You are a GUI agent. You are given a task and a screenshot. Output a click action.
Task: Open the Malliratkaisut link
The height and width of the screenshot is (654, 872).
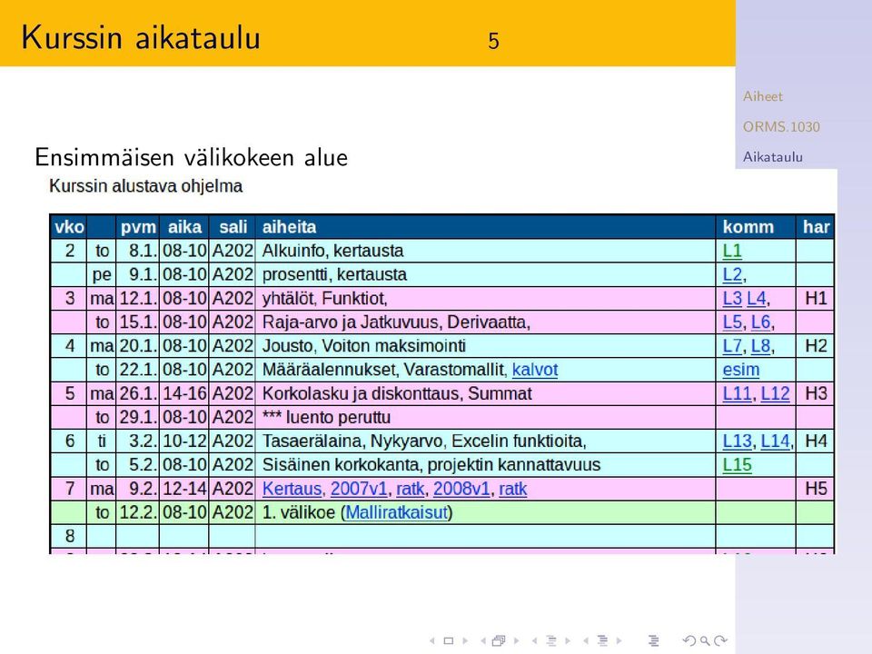point(397,512)
